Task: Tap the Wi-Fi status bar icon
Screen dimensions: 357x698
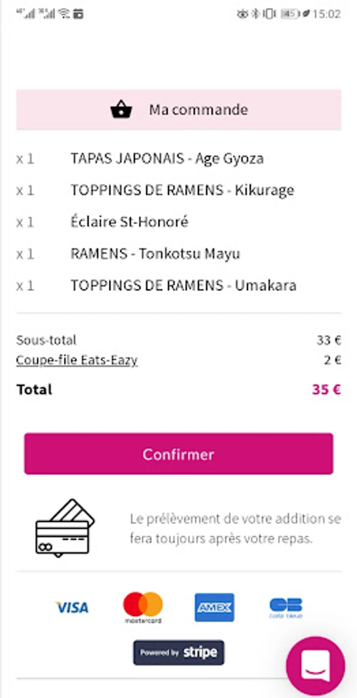Action: [63, 14]
